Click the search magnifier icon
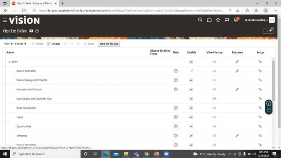This screenshot has height=158, width=281. point(200,20)
